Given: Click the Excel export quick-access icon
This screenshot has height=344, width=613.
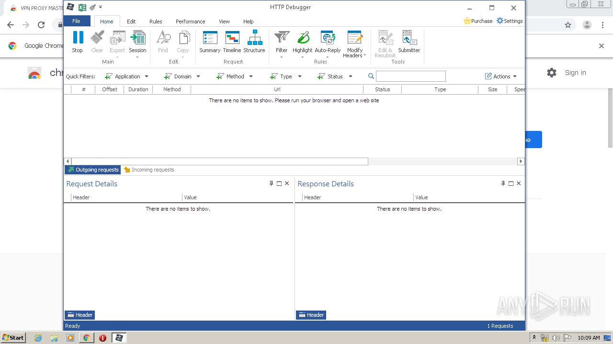Looking at the screenshot, I should pyautogui.click(x=82, y=7).
